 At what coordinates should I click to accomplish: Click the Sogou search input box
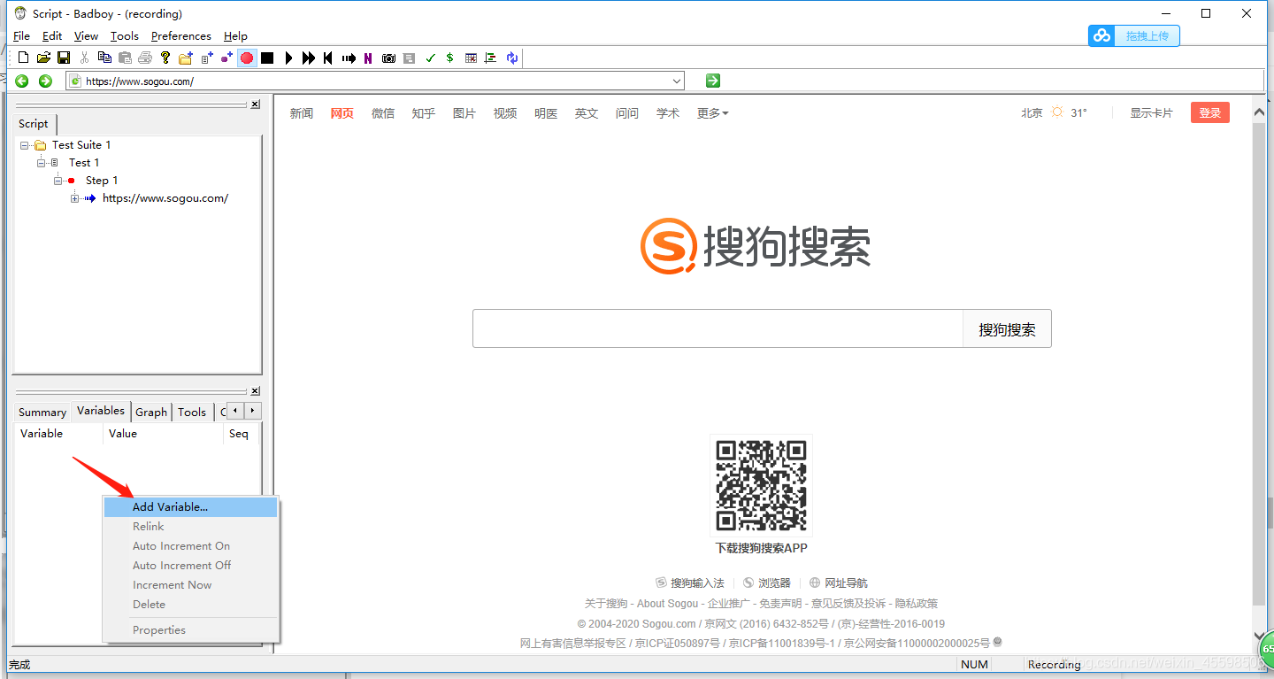pos(718,328)
